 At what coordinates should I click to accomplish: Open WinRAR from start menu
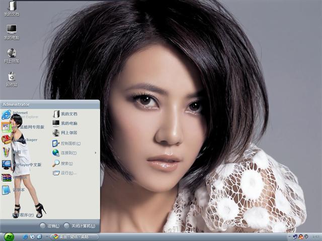(x=15, y=177)
